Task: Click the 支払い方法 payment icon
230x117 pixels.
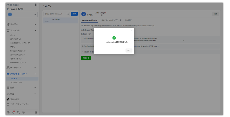Action: tap(8, 99)
